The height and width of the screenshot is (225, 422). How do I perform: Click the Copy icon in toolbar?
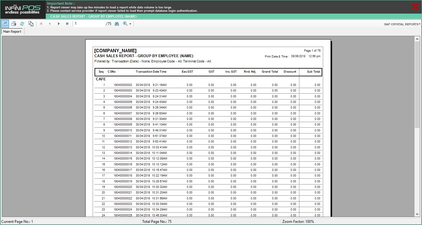point(31,23)
